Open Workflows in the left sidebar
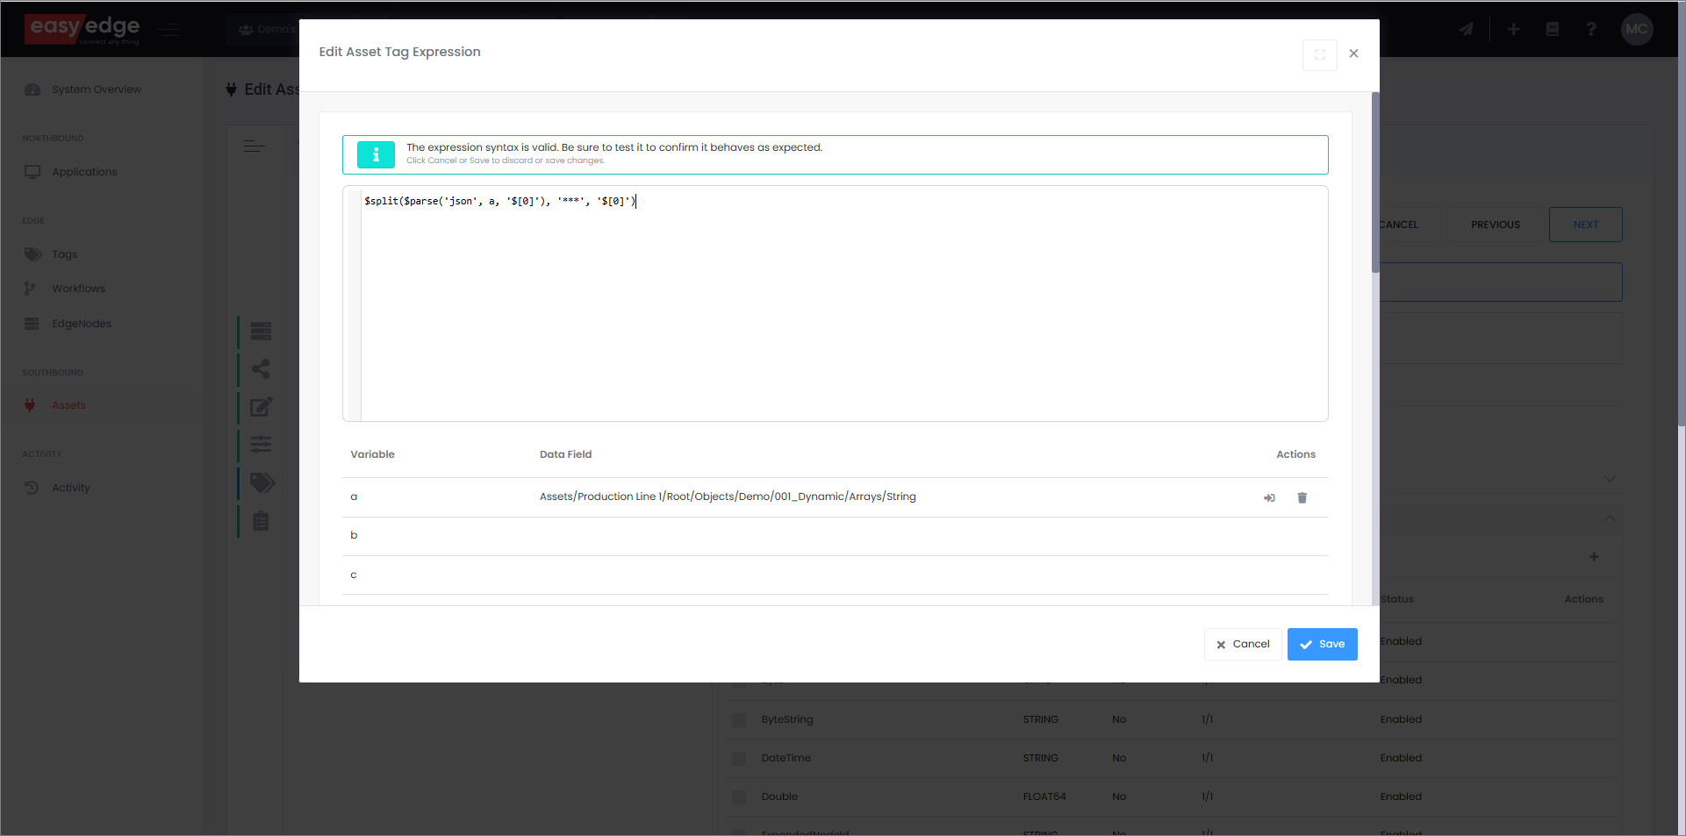The image size is (1686, 836). coord(78,289)
